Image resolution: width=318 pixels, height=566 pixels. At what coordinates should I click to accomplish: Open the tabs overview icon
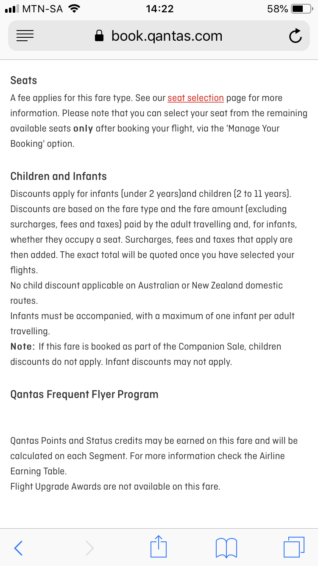(x=294, y=547)
